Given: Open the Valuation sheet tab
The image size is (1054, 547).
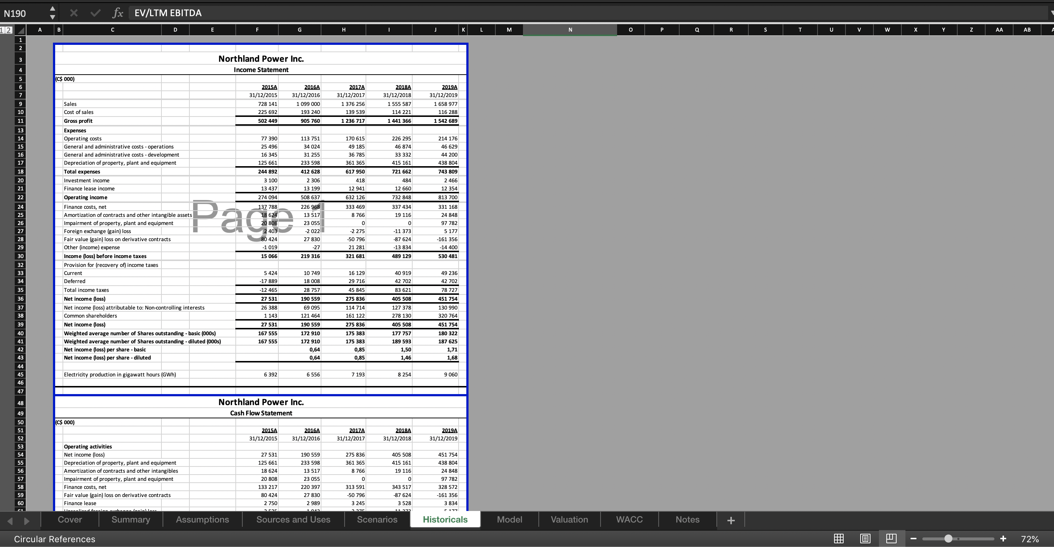Looking at the screenshot, I should click(x=569, y=519).
